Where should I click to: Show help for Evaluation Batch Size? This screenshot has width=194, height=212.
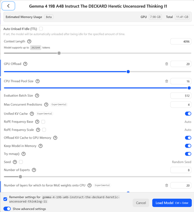point(37,95)
